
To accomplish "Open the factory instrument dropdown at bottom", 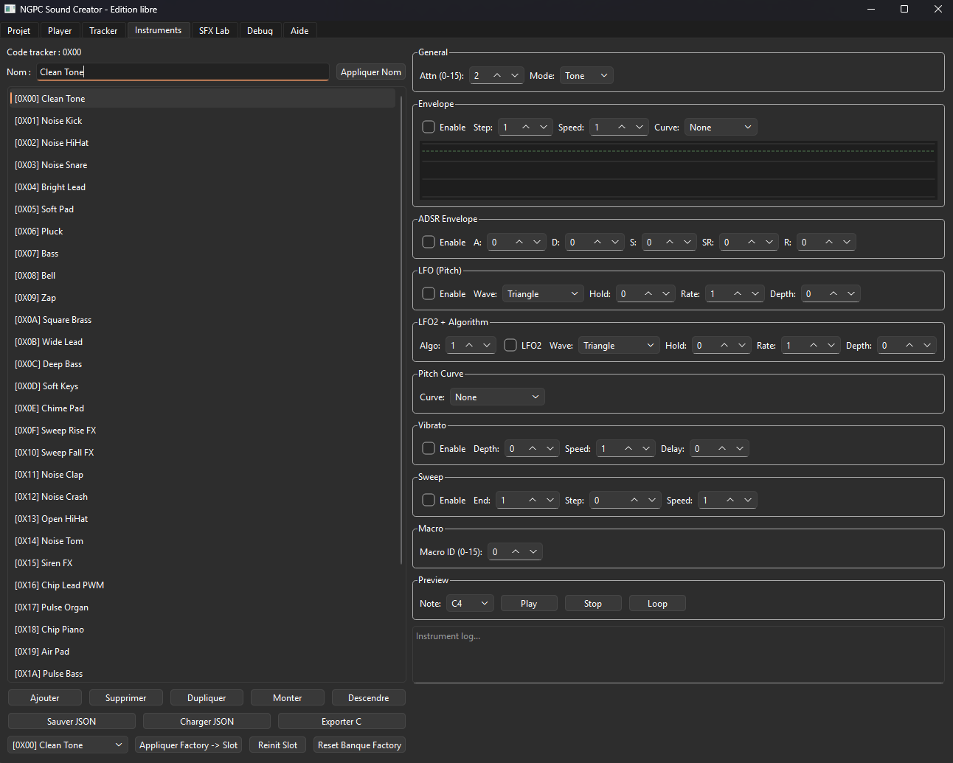I will [68, 745].
